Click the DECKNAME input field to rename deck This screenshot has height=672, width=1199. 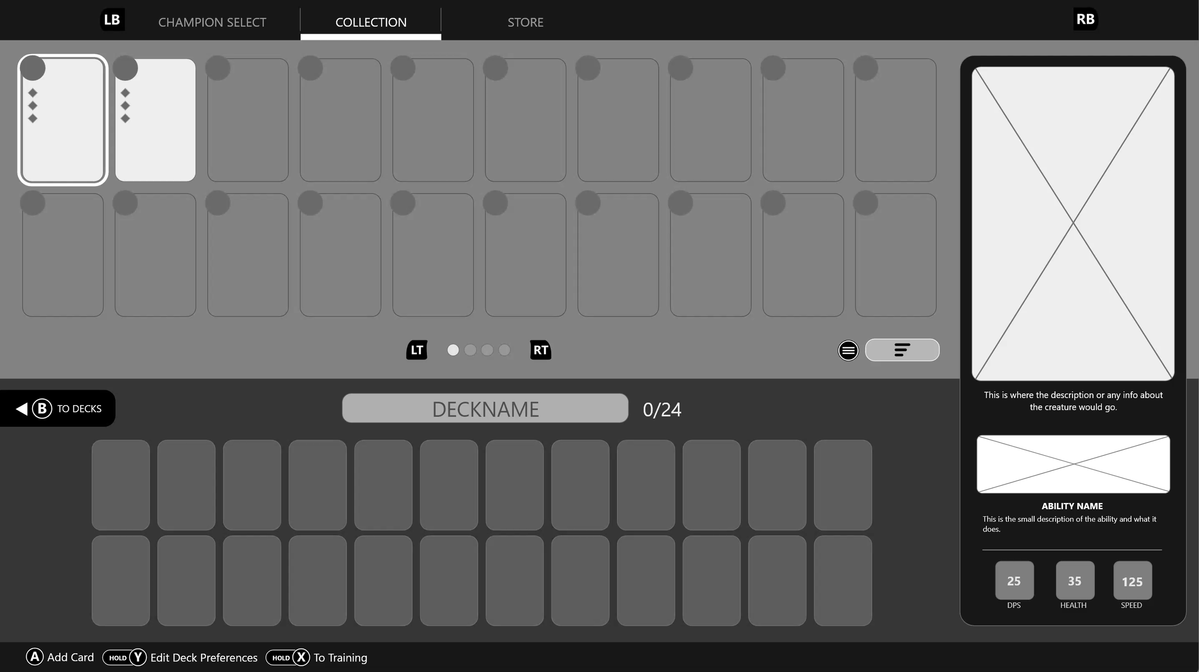(x=485, y=408)
